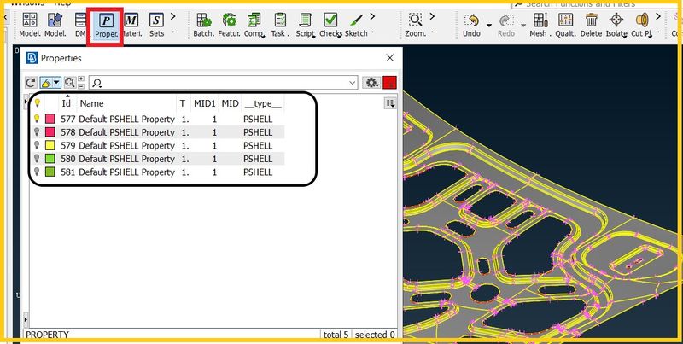Toggle visibility bulb for property 579
This screenshot has height=344, width=683.
38,145
